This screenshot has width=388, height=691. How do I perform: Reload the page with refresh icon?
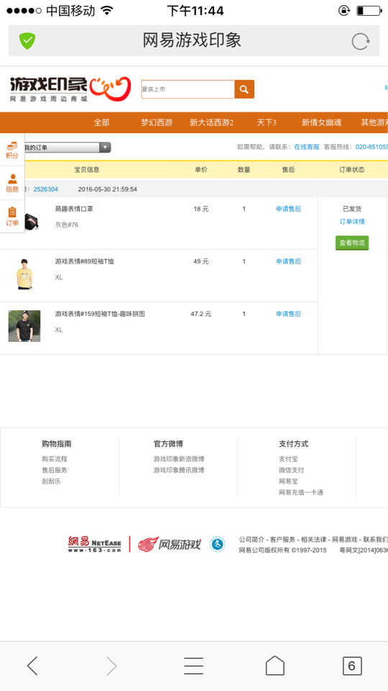click(x=360, y=42)
